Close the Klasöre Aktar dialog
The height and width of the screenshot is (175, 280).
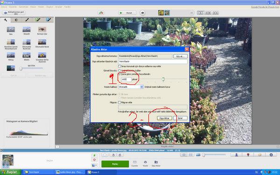187,49
